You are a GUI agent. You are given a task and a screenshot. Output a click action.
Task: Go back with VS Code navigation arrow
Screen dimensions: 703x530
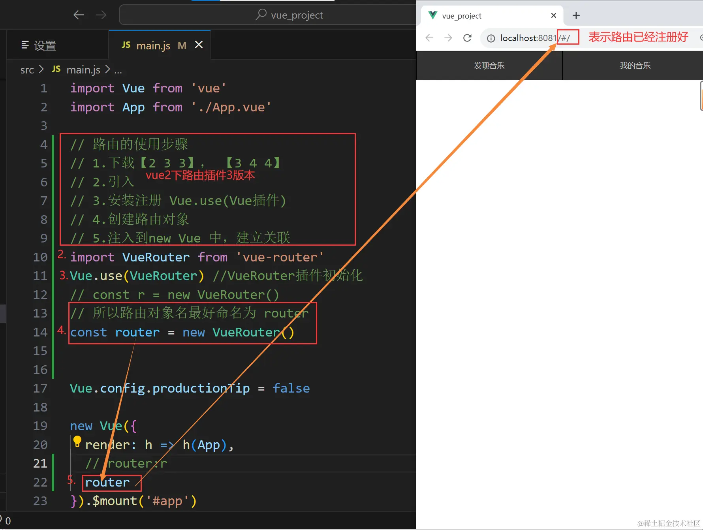click(79, 15)
